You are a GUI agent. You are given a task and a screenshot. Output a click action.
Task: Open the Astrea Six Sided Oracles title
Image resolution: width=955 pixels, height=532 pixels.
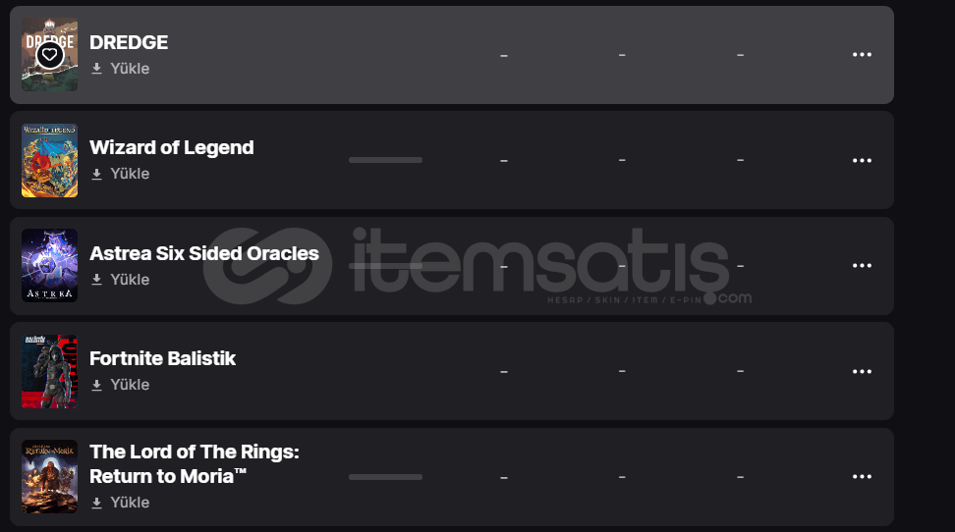pyautogui.click(x=204, y=253)
